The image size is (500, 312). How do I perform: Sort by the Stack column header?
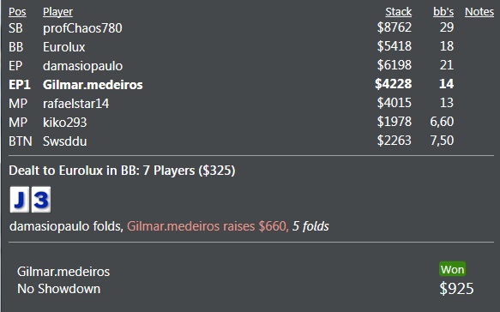pyautogui.click(x=398, y=12)
